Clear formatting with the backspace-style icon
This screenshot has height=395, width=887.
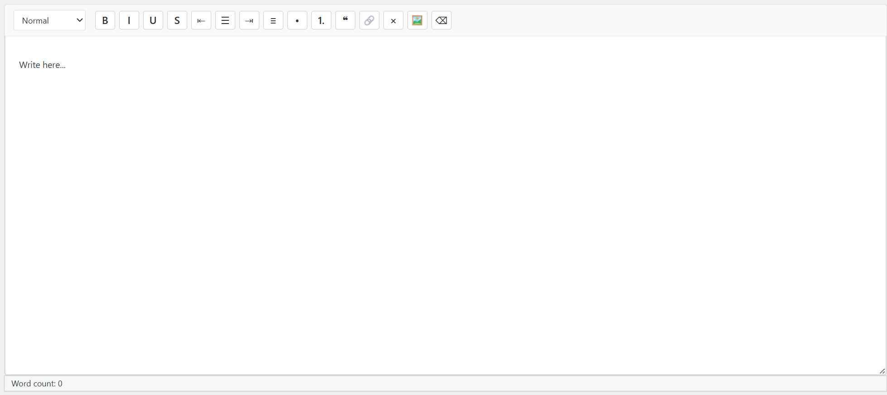click(441, 20)
